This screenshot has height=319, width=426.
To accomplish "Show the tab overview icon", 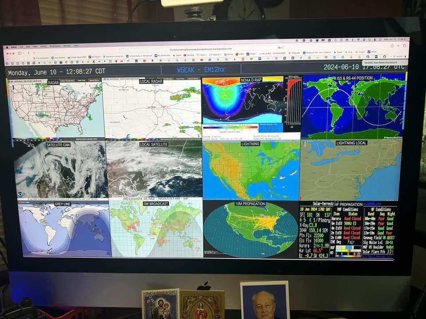I will [x=404, y=45].
